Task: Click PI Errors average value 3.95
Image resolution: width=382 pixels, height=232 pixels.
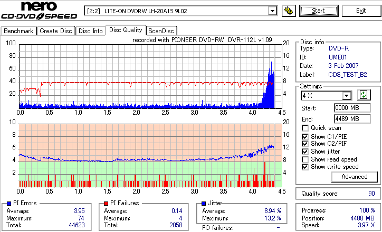Action: click(80, 211)
